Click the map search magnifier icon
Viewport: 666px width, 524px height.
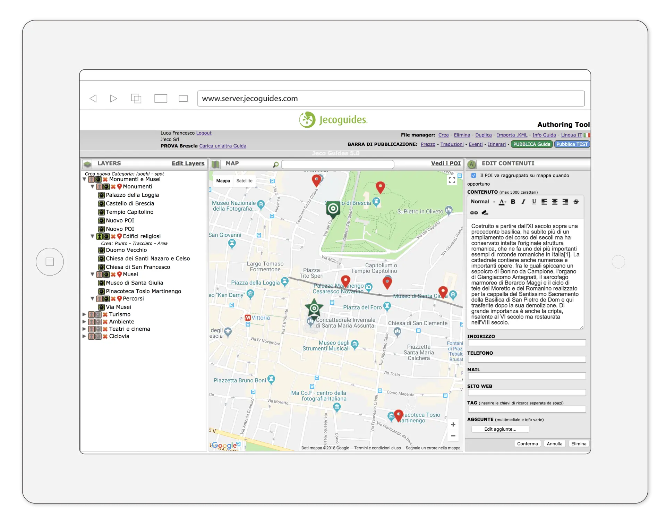[276, 164]
